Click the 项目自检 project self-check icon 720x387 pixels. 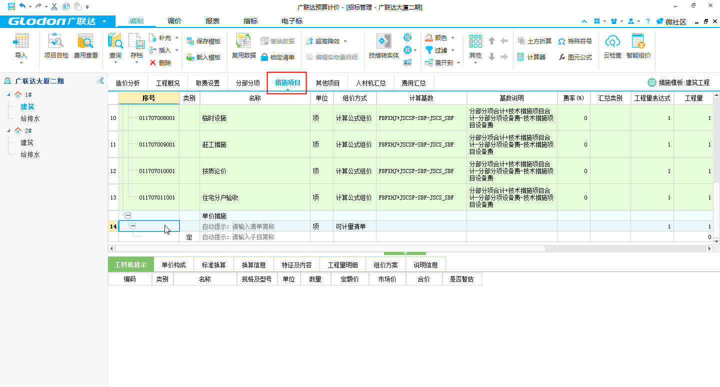click(x=56, y=46)
